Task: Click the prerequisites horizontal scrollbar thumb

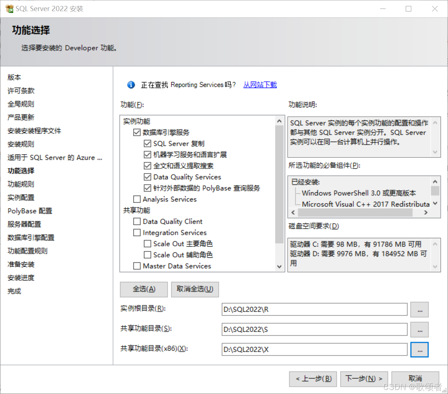Action: tap(355, 213)
